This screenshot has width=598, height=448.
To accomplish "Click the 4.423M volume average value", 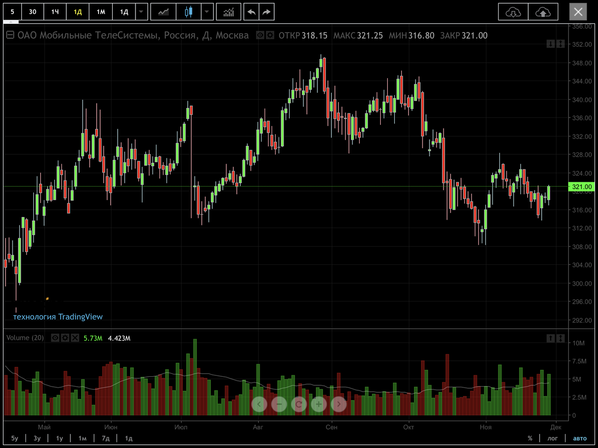I will tap(119, 338).
